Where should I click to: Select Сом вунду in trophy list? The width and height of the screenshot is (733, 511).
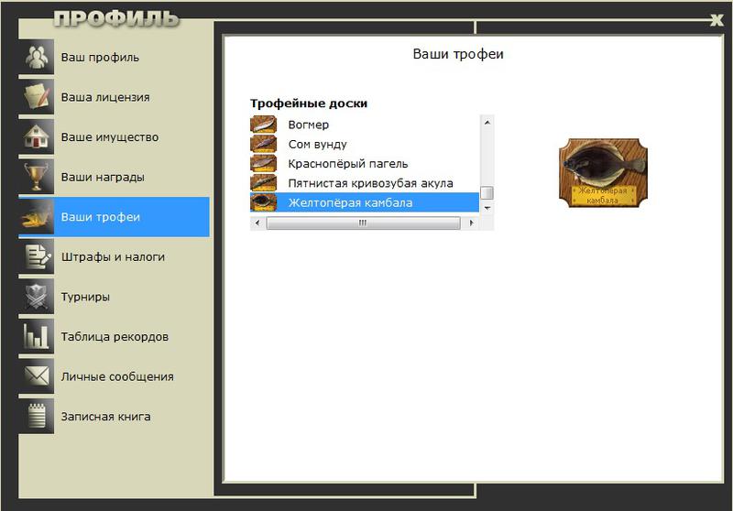(365, 144)
